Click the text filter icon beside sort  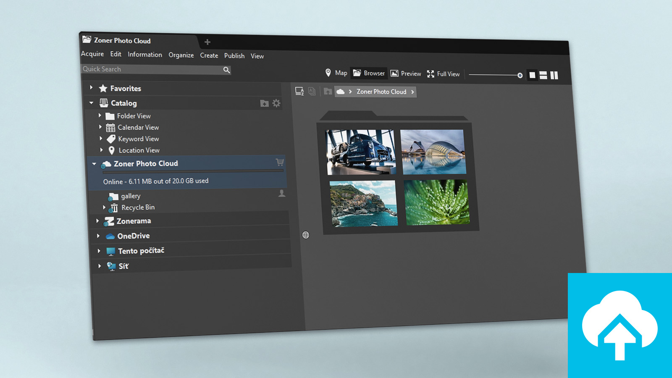point(312,91)
